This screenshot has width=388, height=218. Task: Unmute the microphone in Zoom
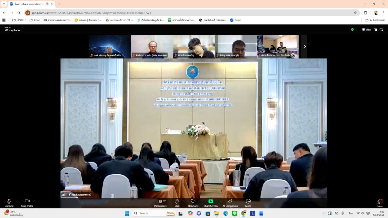(x=9, y=202)
